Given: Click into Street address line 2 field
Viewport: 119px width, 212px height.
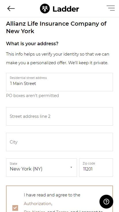Looking at the screenshot, I should [59, 116].
